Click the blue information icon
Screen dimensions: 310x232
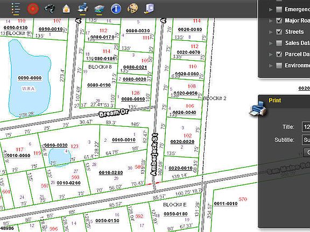coord(116,9)
